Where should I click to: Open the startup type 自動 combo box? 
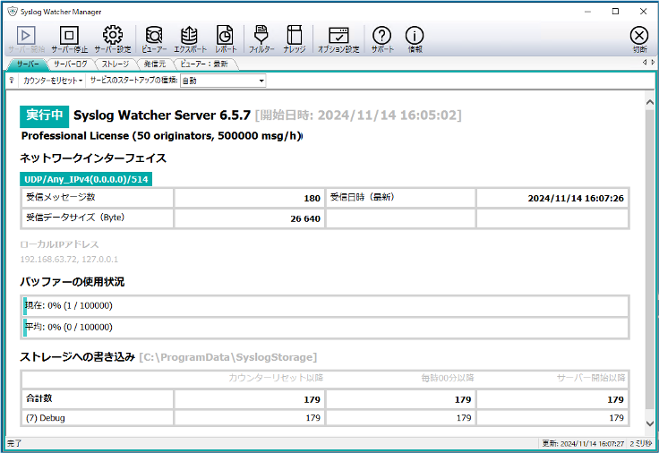pyautogui.click(x=223, y=81)
